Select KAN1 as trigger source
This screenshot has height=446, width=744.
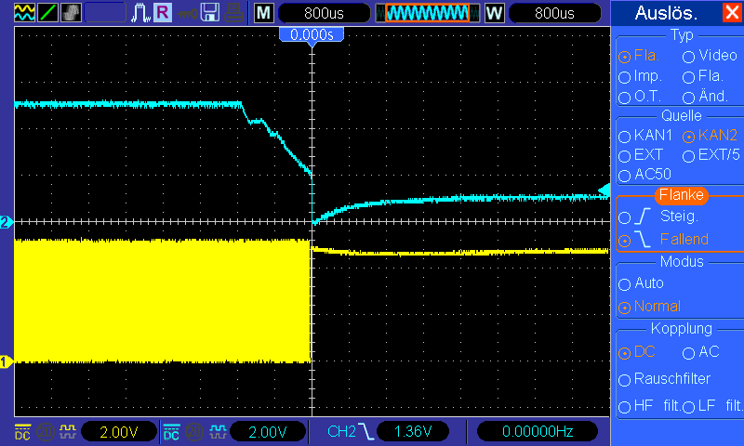645,136
